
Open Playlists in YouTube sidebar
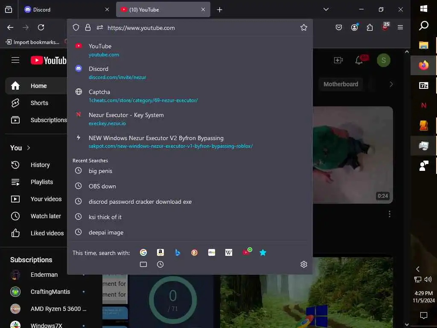click(x=36, y=182)
